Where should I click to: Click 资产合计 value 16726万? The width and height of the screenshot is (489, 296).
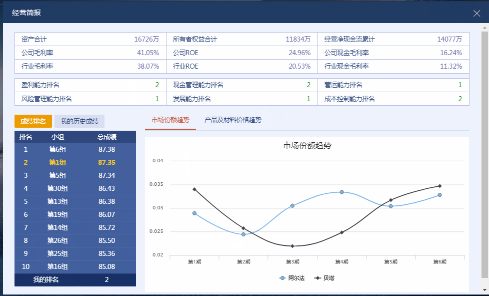146,40
